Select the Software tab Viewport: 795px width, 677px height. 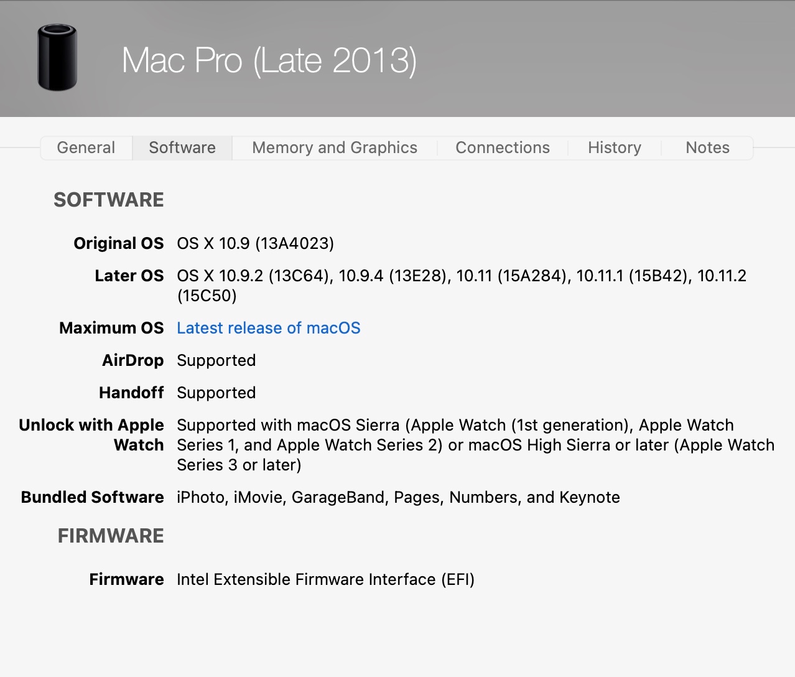click(182, 147)
